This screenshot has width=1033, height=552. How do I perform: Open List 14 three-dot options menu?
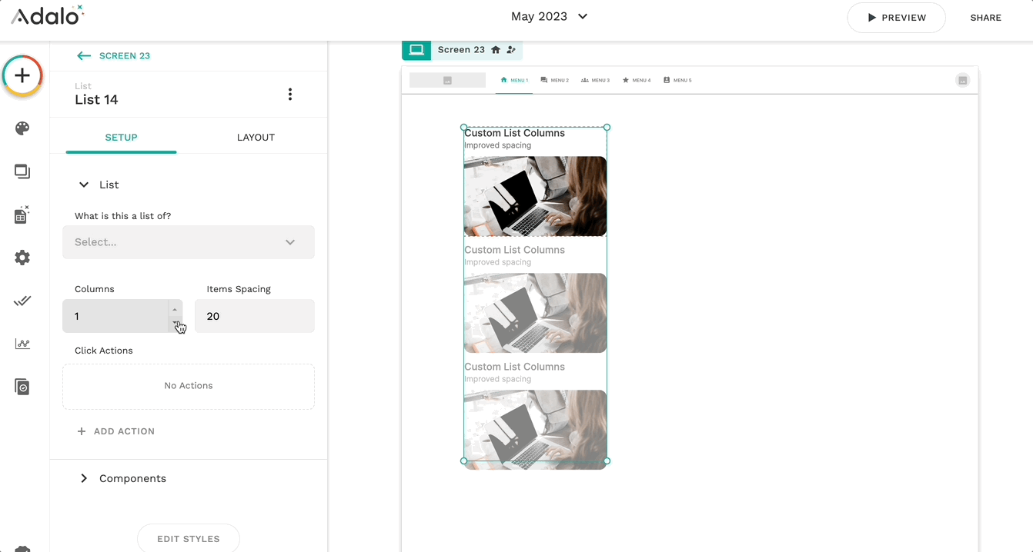click(290, 95)
